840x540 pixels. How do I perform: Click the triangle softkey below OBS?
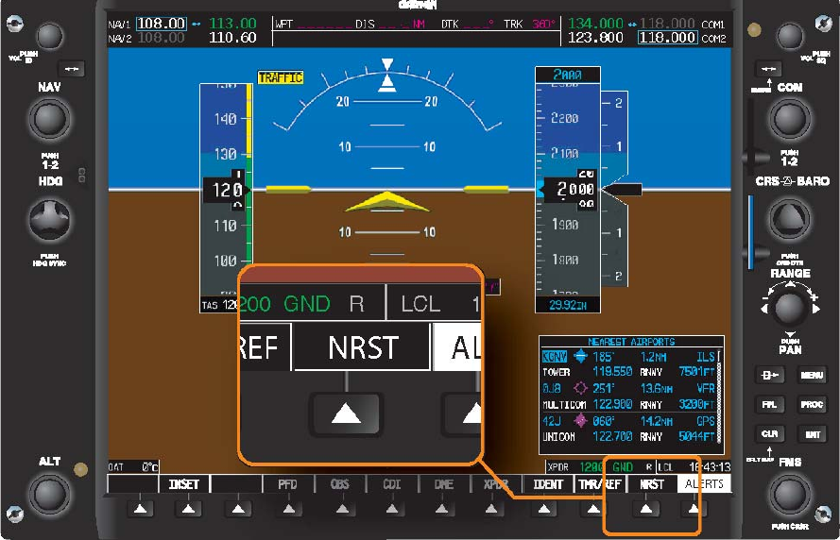(x=343, y=509)
